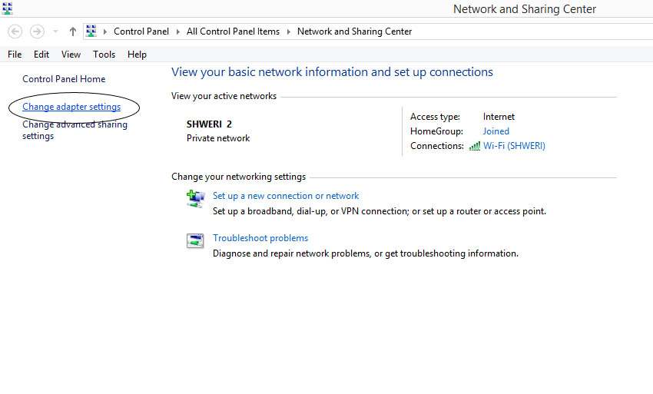Image resolution: width=653 pixels, height=394 pixels.
Task: Click the Wi-Fi (SHWERI) connection link
Action: click(x=514, y=146)
